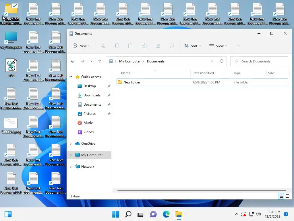This screenshot has width=294, height=221.
Task: Click My Computer breadcrumb in address bar
Action: [129, 61]
